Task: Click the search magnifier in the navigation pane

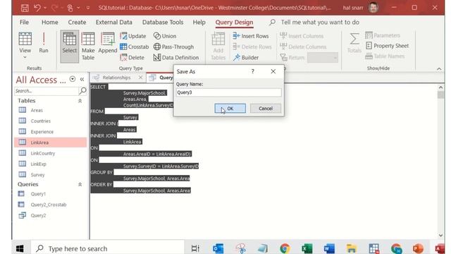Action: pos(82,91)
